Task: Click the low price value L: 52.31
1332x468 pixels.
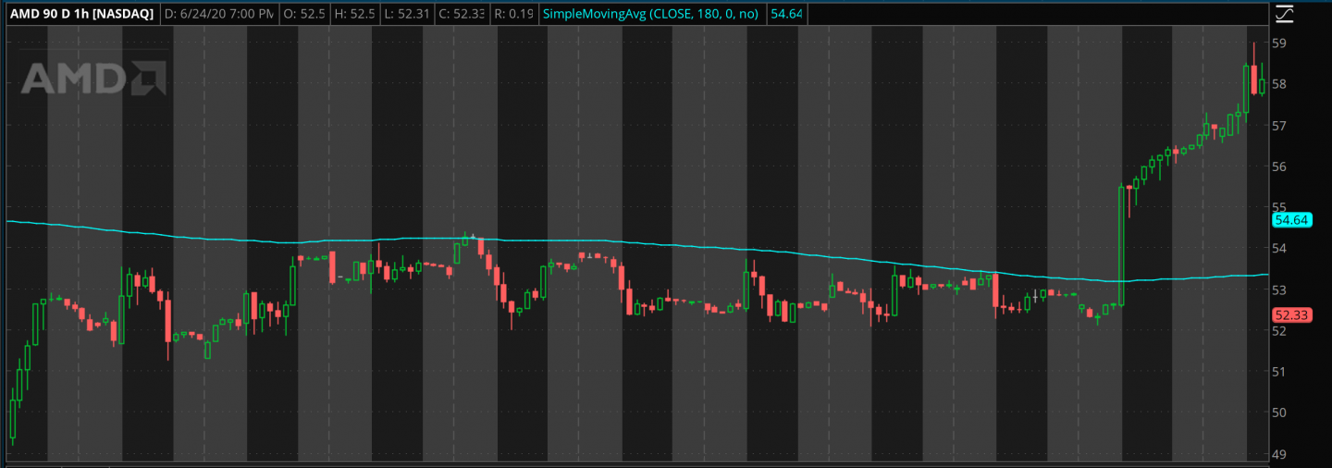Action: [409, 14]
